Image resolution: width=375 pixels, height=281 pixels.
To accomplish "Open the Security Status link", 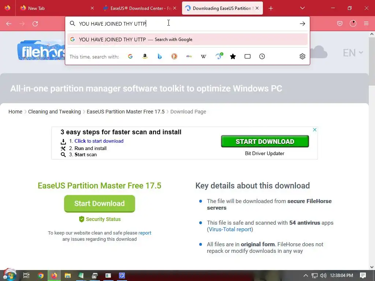I will click(x=100, y=219).
